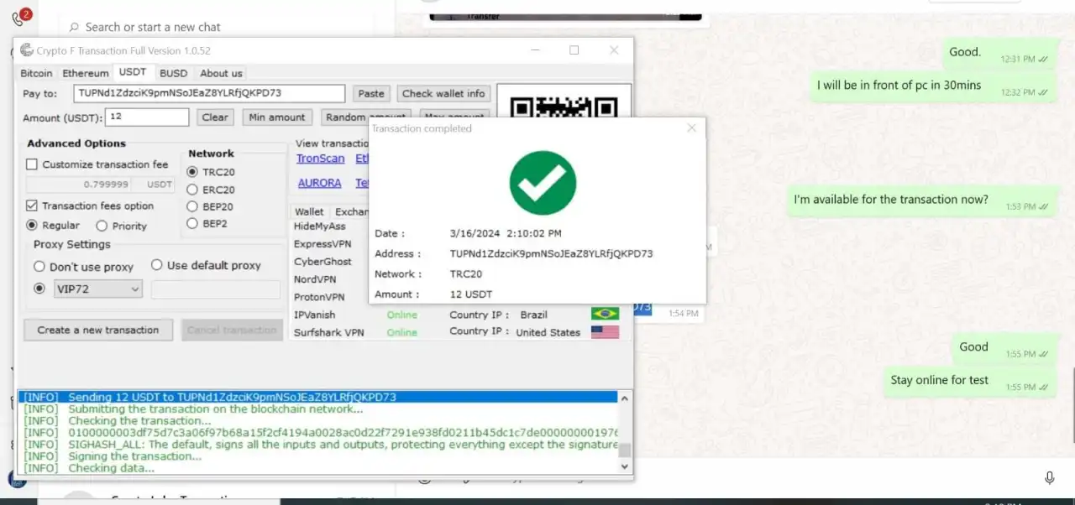The height and width of the screenshot is (505, 1075).
Task: Open the About us tab
Action: point(221,73)
